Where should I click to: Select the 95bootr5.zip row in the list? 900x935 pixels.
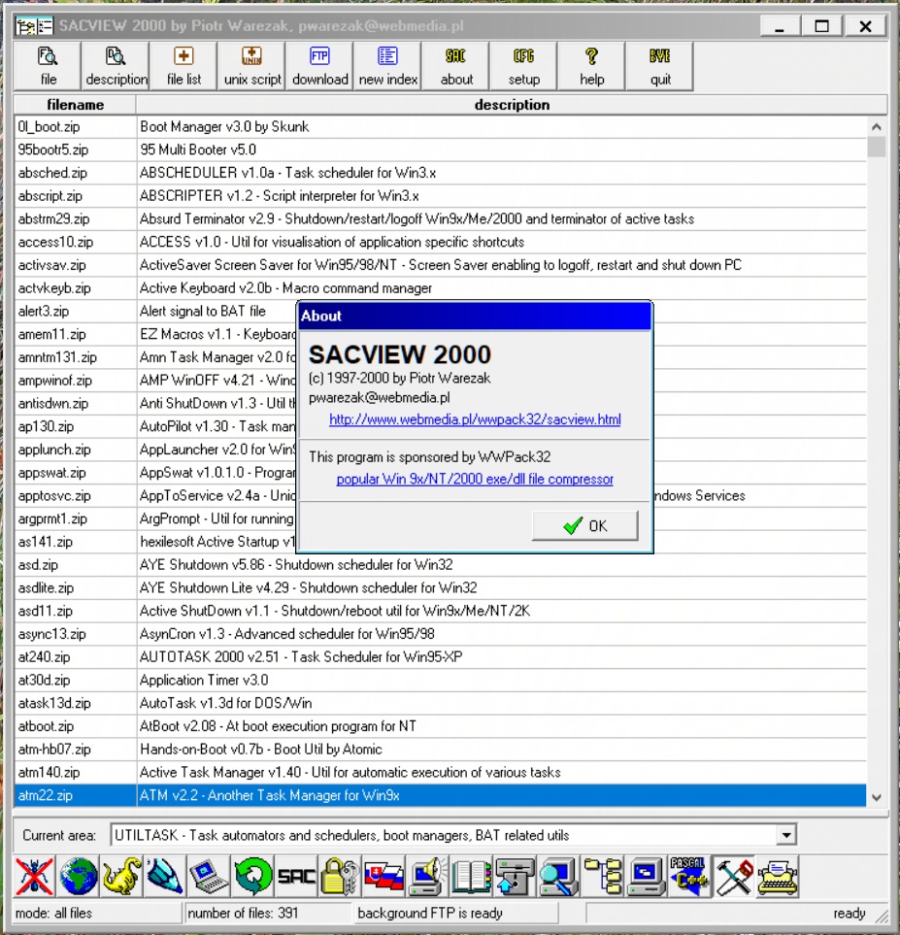point(53,150)
